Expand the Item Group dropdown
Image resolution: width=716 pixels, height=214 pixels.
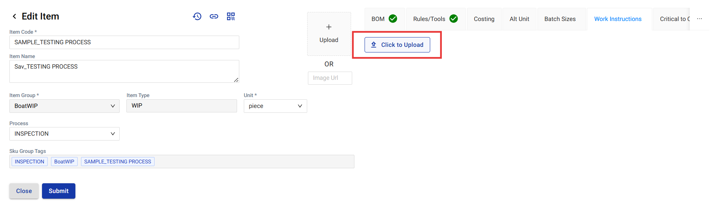click(64, 106)
